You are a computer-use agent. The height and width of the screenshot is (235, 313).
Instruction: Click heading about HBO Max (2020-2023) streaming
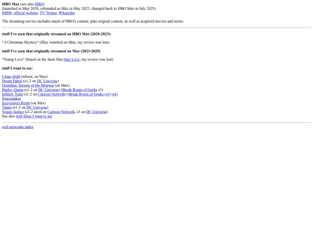56,34
